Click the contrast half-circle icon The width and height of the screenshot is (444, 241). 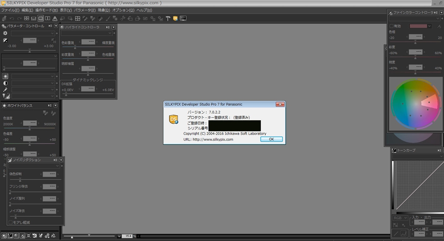coord(5,83)
